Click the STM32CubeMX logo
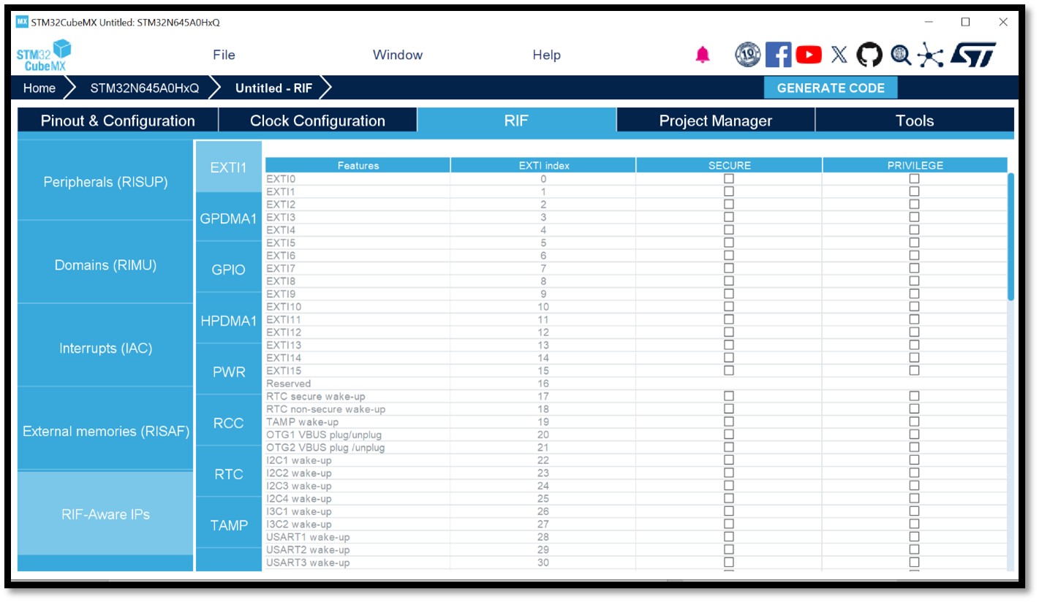This screenshot has height=602, width=1039. [x=44, y=56]
